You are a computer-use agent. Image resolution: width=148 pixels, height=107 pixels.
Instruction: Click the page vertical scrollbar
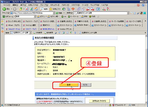coord(146,69)
